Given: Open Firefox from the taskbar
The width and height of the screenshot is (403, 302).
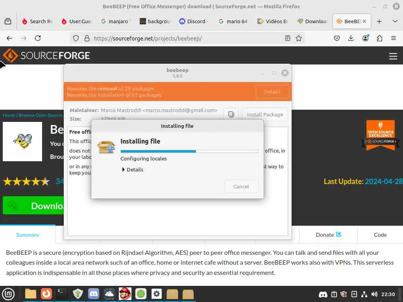Looking at the screenshot, I should tap(46, 294).
